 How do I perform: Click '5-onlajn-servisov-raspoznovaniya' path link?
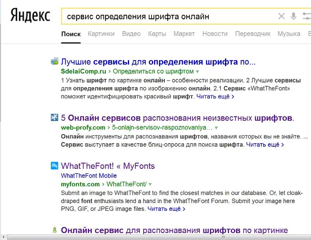(x=162, y=128)
